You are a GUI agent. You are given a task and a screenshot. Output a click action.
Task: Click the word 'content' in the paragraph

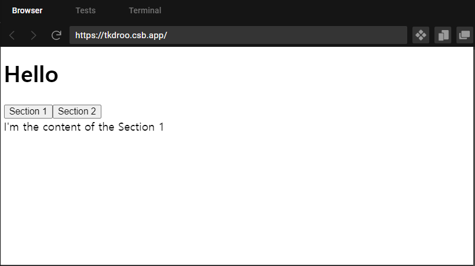(x=62, y=127)
